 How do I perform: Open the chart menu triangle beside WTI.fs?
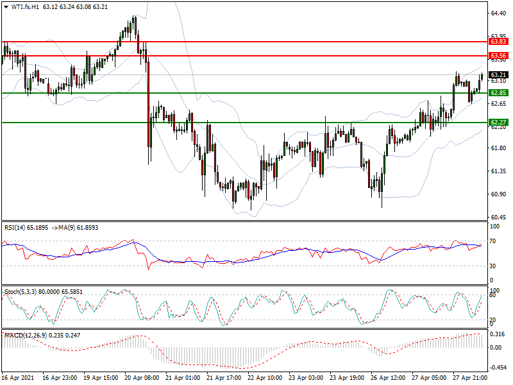pos(6,7)
